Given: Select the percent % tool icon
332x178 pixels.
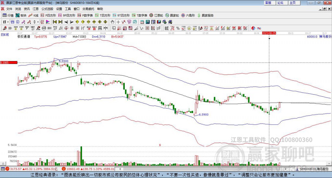Looking at the screenshot, I should tap(178, 28).
